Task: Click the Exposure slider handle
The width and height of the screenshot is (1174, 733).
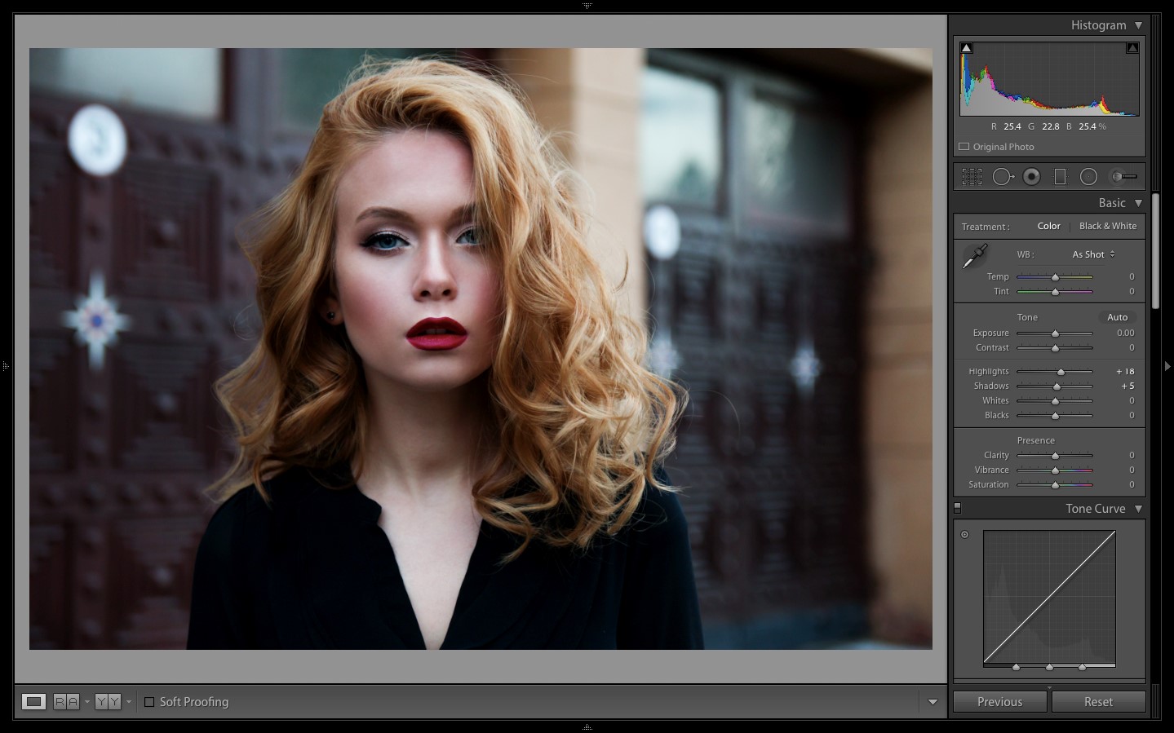Action: point(1055,333)
